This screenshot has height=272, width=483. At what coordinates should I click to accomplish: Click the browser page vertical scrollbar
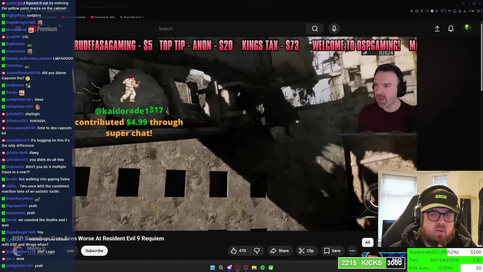point(481,57)
